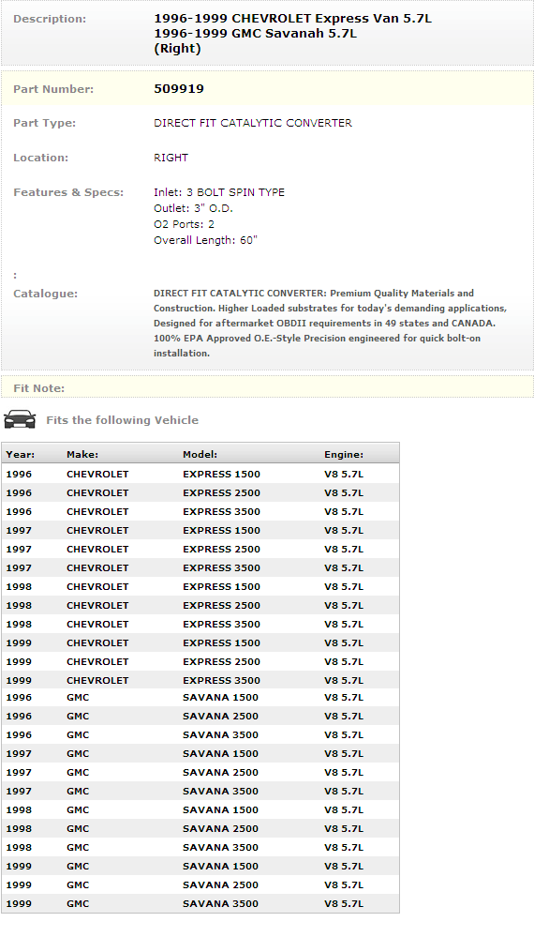Click the Direct Fit Catalytic Converter part type

point(253,123)
